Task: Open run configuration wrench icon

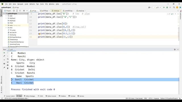Action: click(x=4, y=56)
